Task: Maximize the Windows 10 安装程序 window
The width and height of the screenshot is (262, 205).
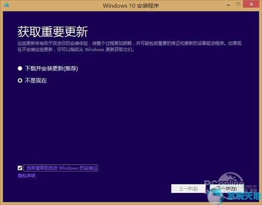Action: [x=238, y=4]
